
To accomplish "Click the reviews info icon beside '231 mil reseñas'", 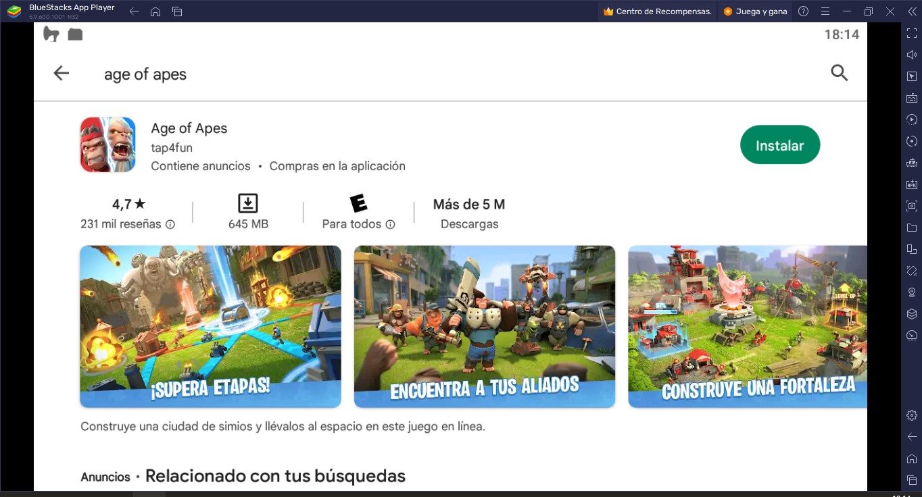I will [170, 224].
